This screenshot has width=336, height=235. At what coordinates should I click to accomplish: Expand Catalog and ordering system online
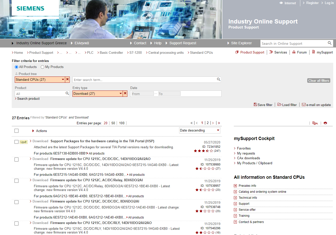point(235,192)
